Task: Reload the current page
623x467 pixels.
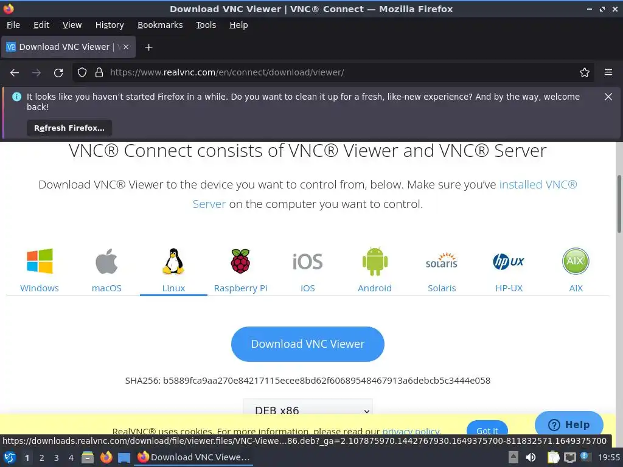Action: coord(58,73)
